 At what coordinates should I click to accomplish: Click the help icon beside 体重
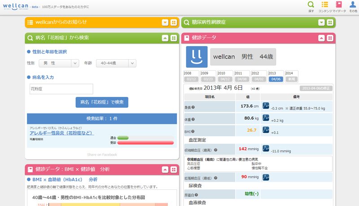(193, 119)
